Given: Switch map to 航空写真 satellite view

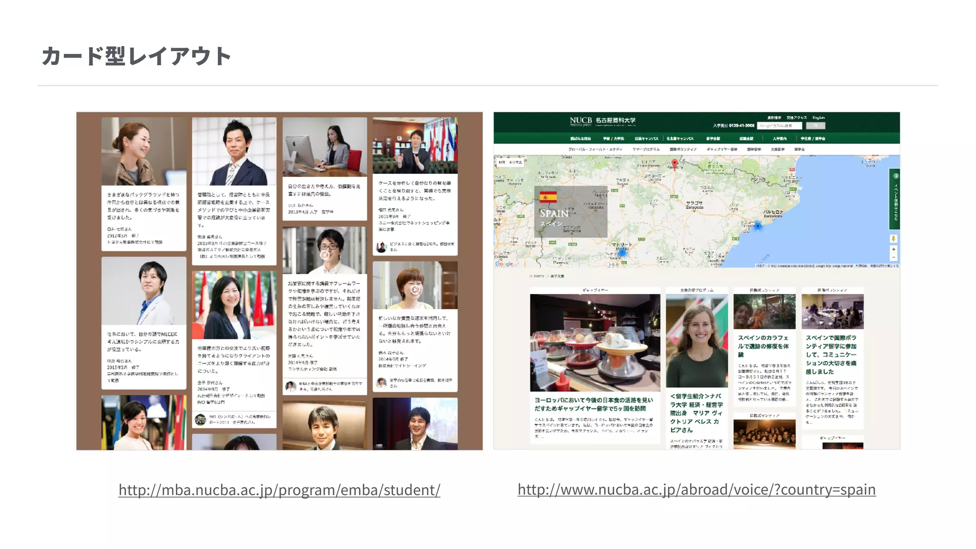Looking at the screenshot, I should click(x=516, y=163).
